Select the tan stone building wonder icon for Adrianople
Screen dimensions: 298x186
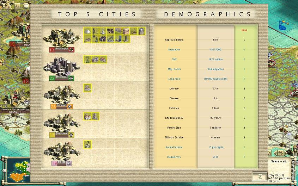(126, 31)
